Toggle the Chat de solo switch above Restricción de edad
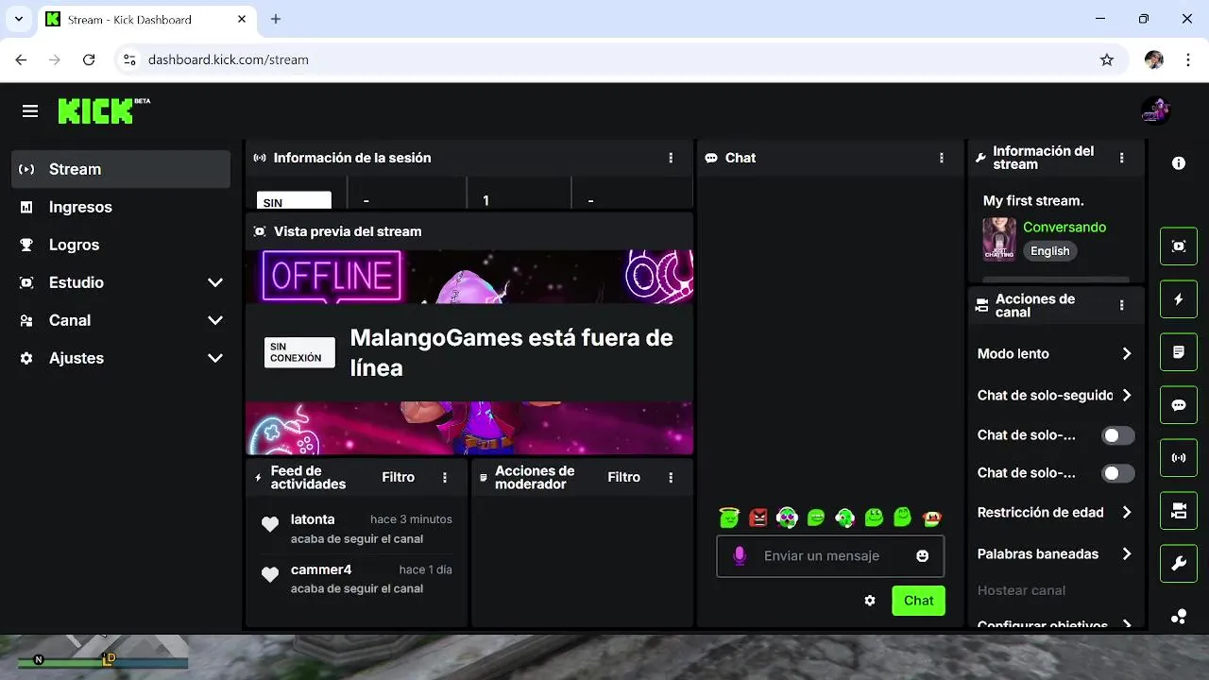This screenshot has width=1209, height=680. point(1118,473)
